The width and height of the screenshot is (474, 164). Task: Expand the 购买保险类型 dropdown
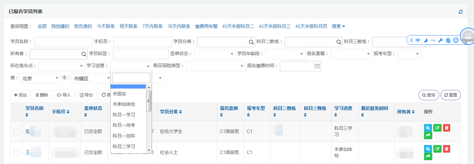[215, 66]
